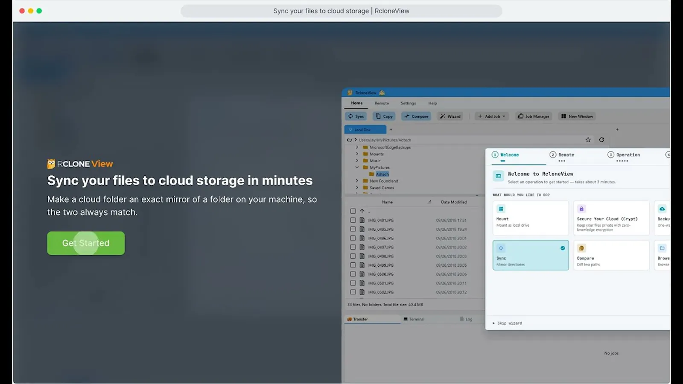Bookmark the current path with the star icon
The image size is (683, 384).
coord(588,140)
